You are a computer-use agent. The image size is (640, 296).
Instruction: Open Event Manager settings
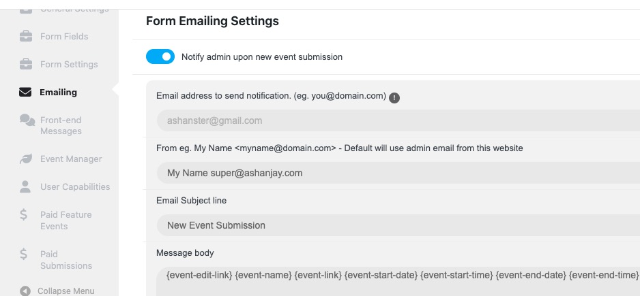pos(71,159)
